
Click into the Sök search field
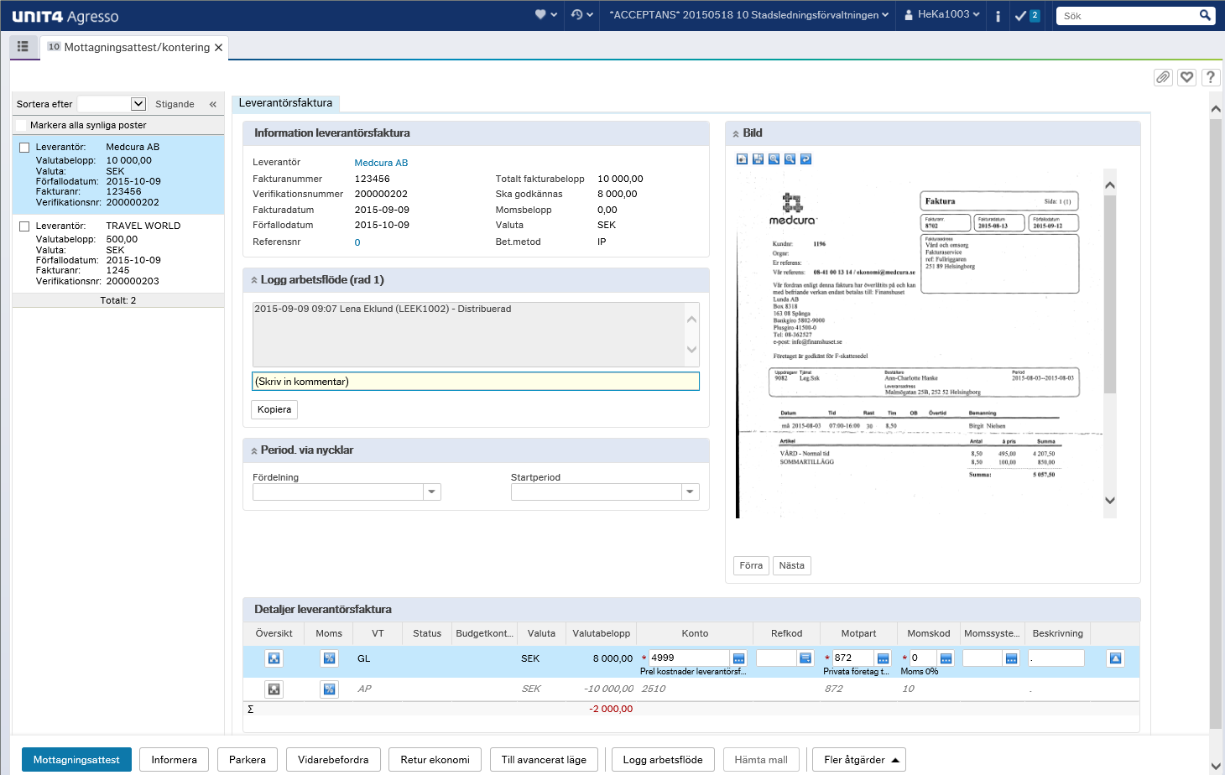[1127, 16]
